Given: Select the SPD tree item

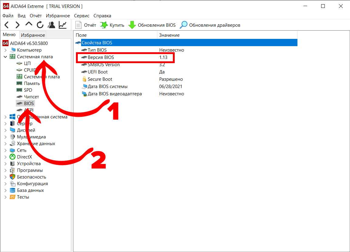Looking at the screenshot, I should (28, 90).
